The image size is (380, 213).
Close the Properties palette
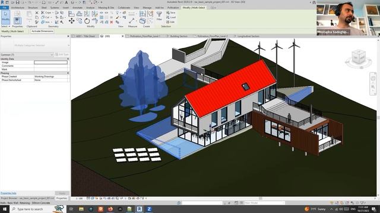click(x=68, y=36)
